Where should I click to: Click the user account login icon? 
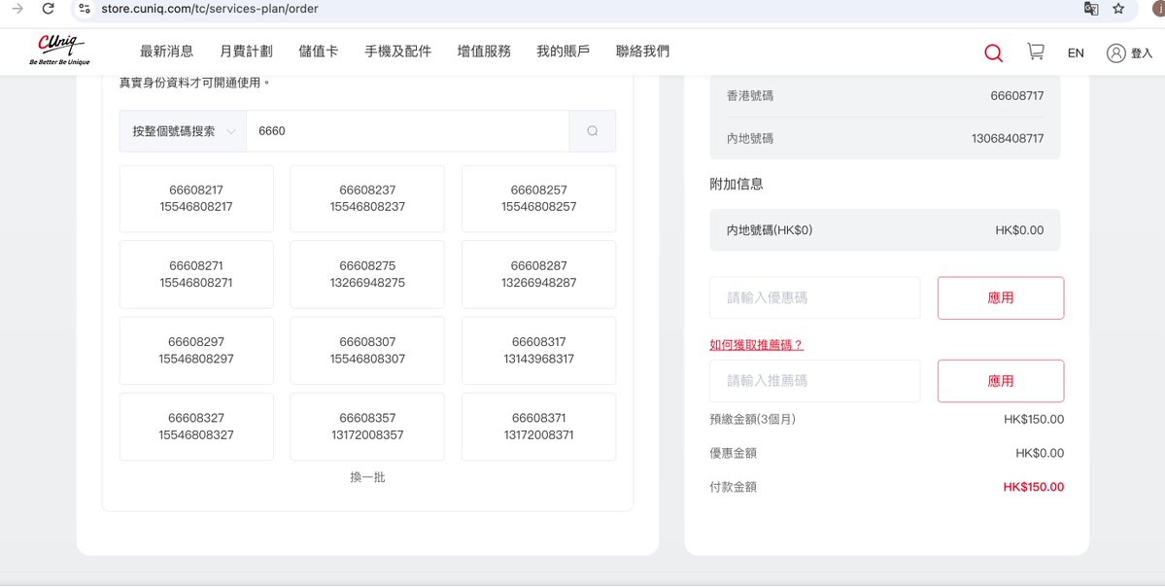[1116, 52]
